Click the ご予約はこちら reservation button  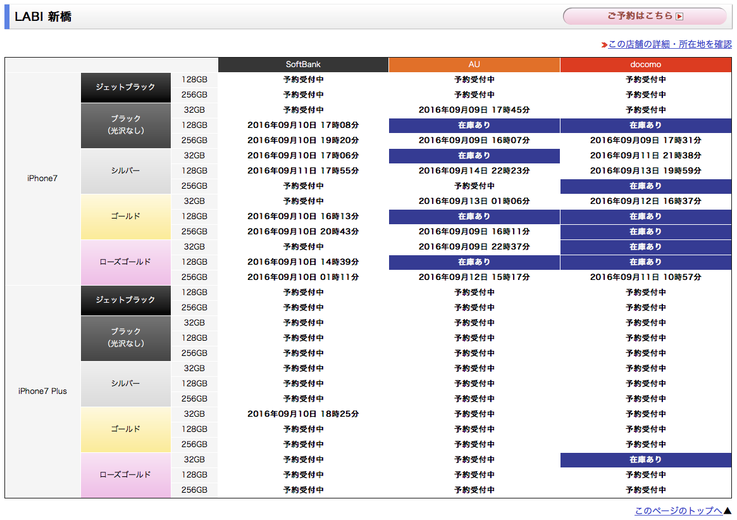[644, 16]
